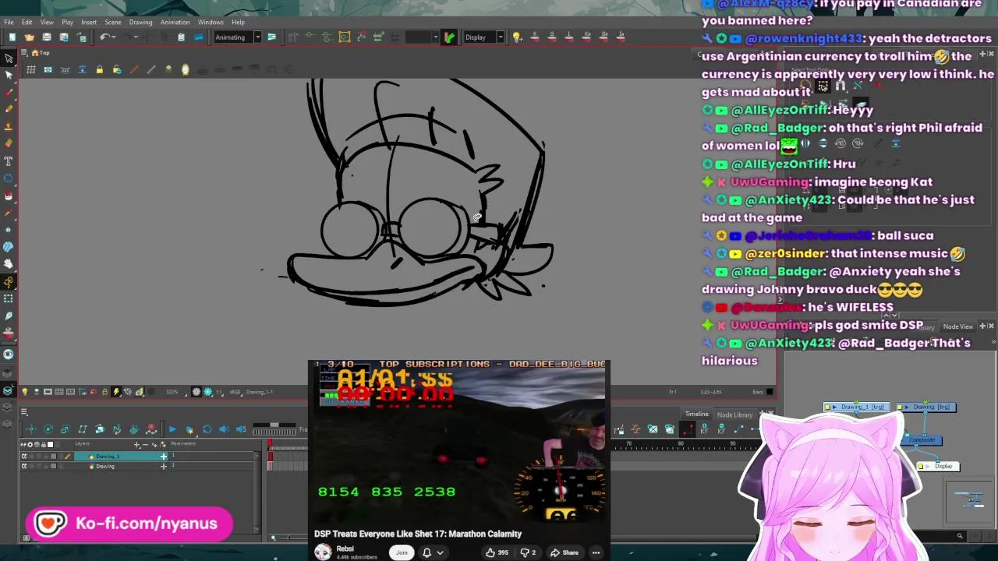Click the Remove Keyframe KF minus icon
The image size is (998, 561).
pyautogui.click(x=721, y=429)
